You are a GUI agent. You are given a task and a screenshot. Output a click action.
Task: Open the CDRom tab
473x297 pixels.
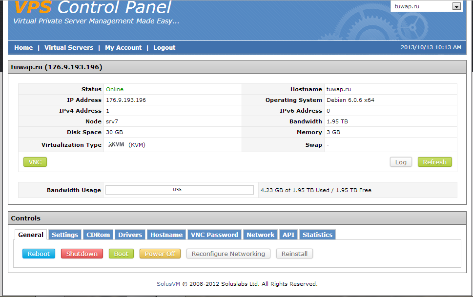98,235
